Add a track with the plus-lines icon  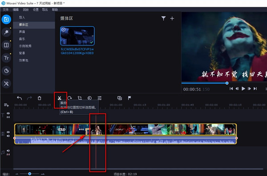point(7,105)
